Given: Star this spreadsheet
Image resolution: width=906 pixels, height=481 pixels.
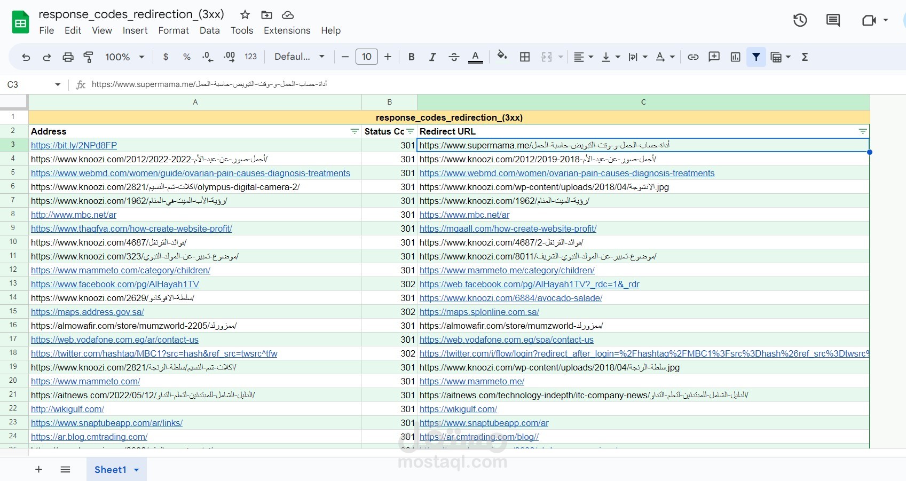Looking at the screenshot, I should click(x=245, y=15).
